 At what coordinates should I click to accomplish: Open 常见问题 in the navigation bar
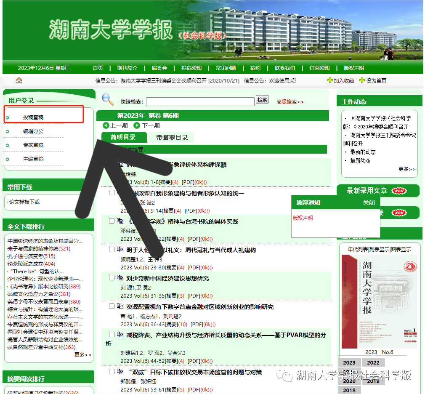[x=226, y=68]
